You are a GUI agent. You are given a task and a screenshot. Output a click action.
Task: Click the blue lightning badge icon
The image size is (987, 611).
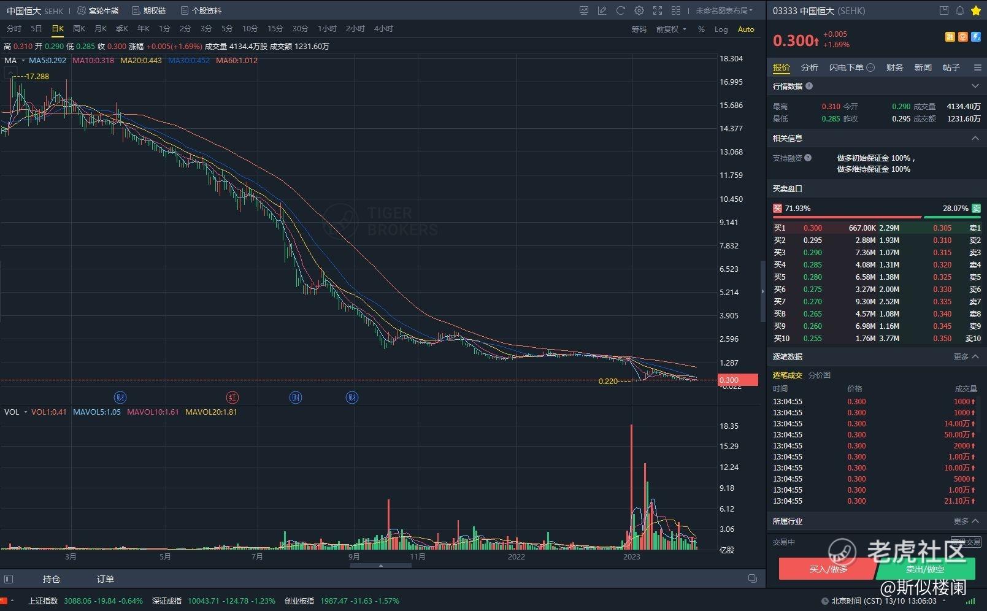(976, 37)
